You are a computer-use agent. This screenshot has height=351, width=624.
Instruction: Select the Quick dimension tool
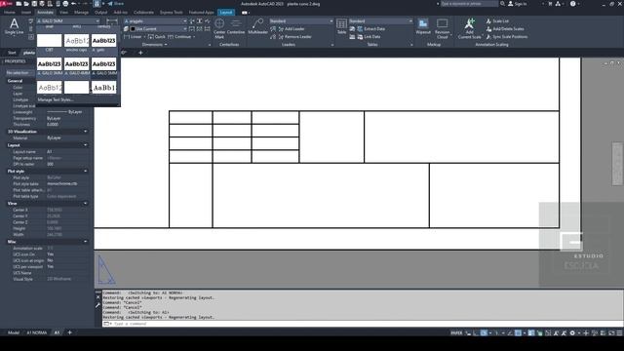157,37
